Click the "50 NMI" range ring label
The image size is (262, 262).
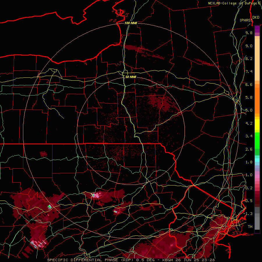tap(131, 77)
